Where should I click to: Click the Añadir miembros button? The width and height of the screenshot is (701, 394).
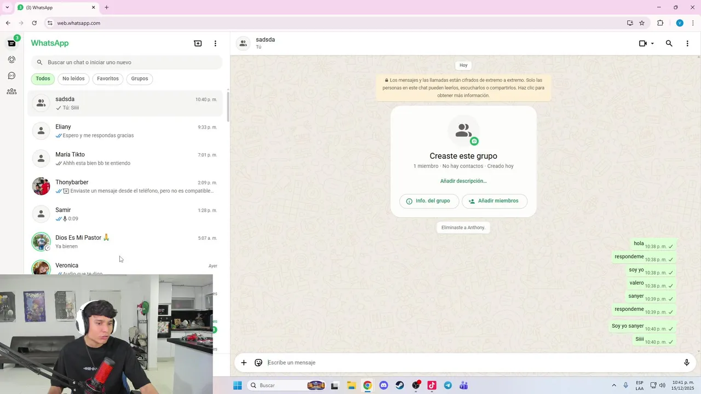pyautogui.click(x=495, y=201)
